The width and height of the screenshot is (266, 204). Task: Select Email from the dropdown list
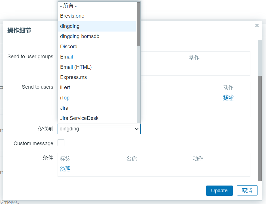[x=97, y=57]
